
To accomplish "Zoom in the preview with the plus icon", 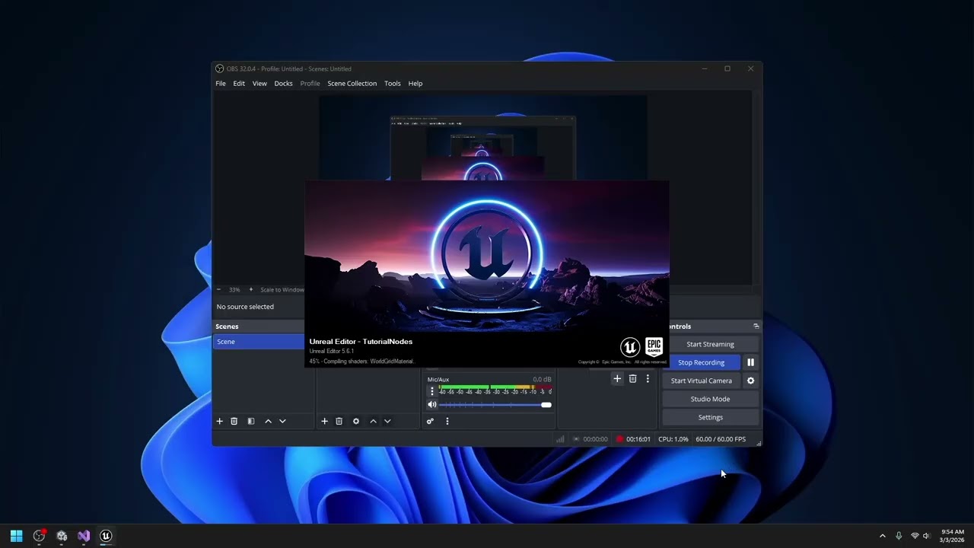I will click(250, 289).
